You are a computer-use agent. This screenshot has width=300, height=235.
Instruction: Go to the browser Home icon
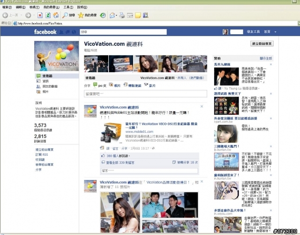coord(56,15)
